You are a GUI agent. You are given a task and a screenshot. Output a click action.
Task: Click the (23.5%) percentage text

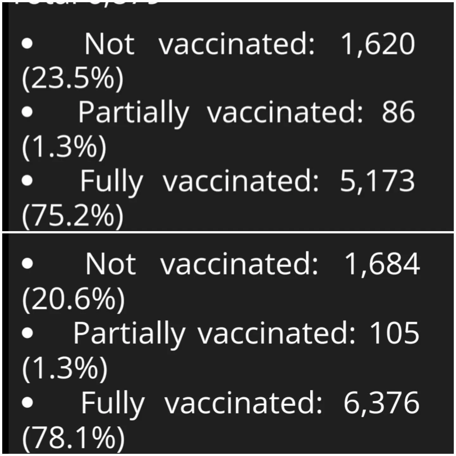pos(73,78)
